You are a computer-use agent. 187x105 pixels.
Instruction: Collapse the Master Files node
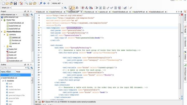point(1,20)
